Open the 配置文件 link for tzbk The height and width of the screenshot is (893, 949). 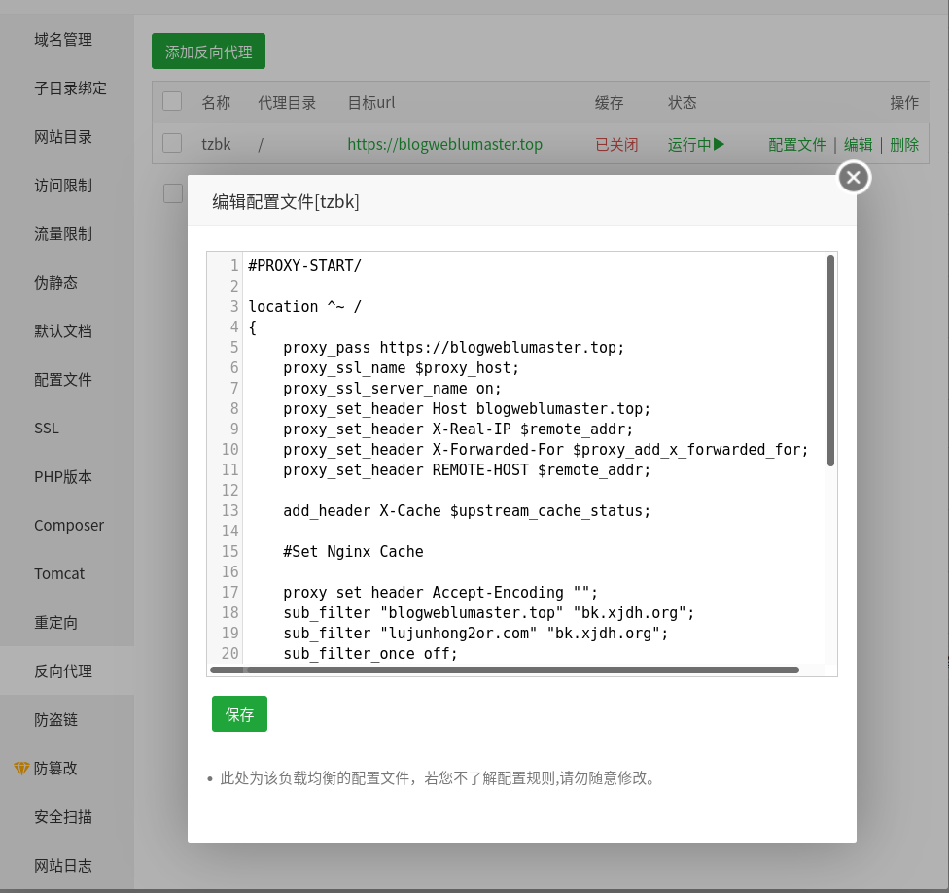click(x=796, y=144)
